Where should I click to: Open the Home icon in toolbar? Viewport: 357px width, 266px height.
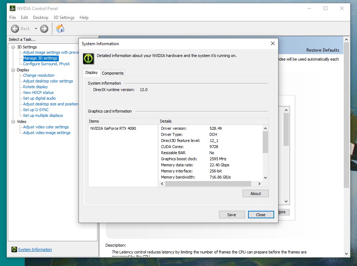[60, 29]
